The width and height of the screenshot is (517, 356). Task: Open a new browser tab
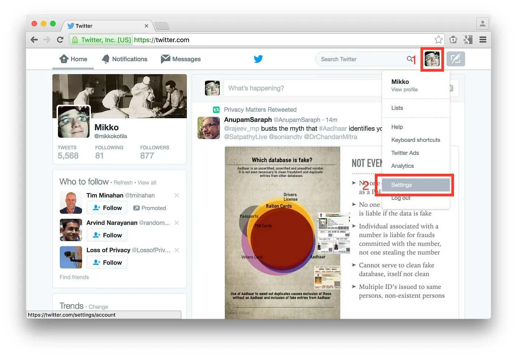pos(161,26)
